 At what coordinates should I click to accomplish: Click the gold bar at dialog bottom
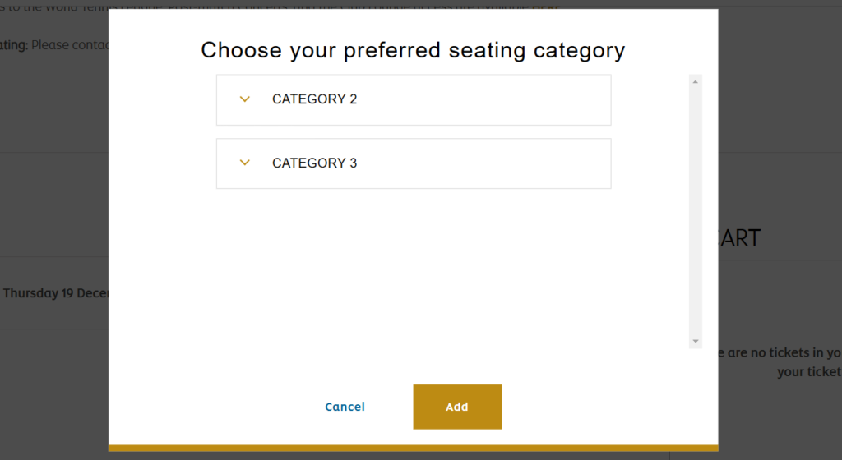413,448
